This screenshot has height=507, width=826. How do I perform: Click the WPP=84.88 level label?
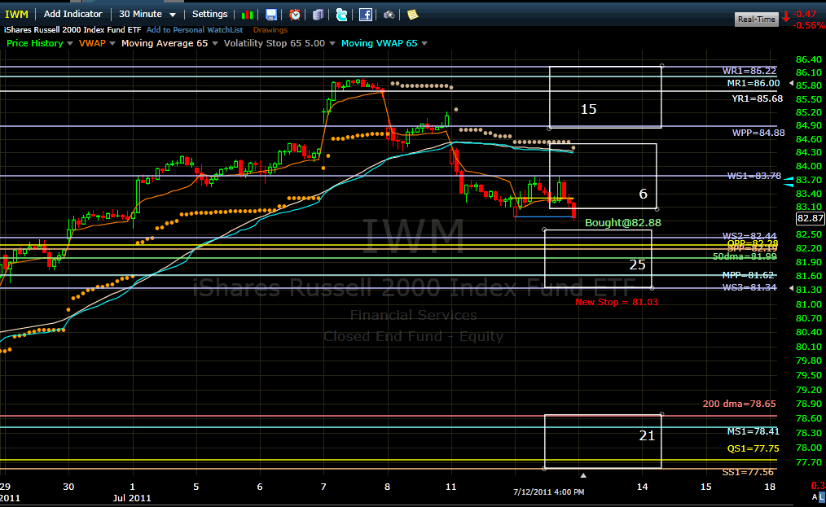tap(758, 133)
